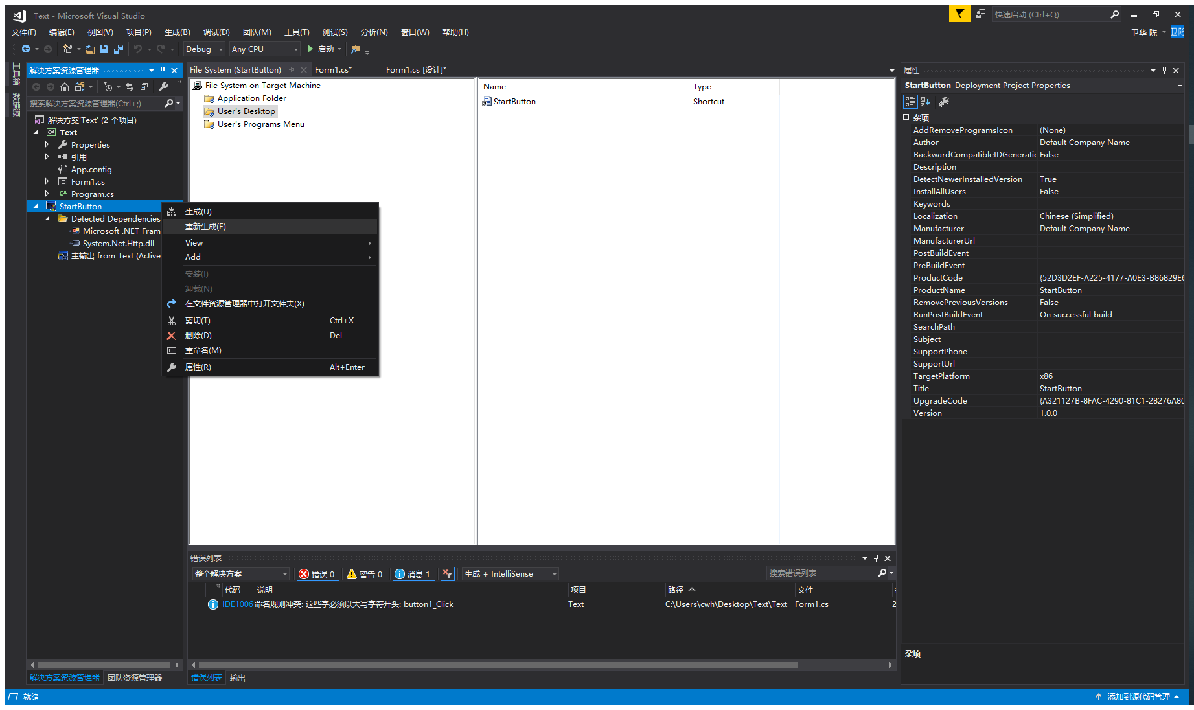This screenshot has width=1194, height=710.
Task: Click the search magnifier in Solution Explorer search
Action: [169, 103]
